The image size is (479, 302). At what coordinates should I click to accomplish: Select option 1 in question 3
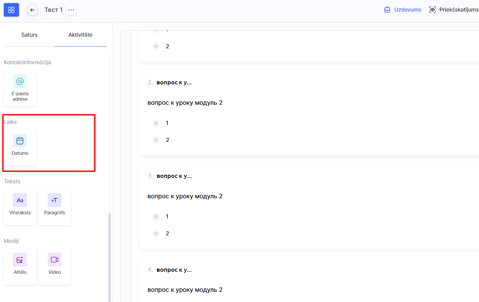(156, 216)
